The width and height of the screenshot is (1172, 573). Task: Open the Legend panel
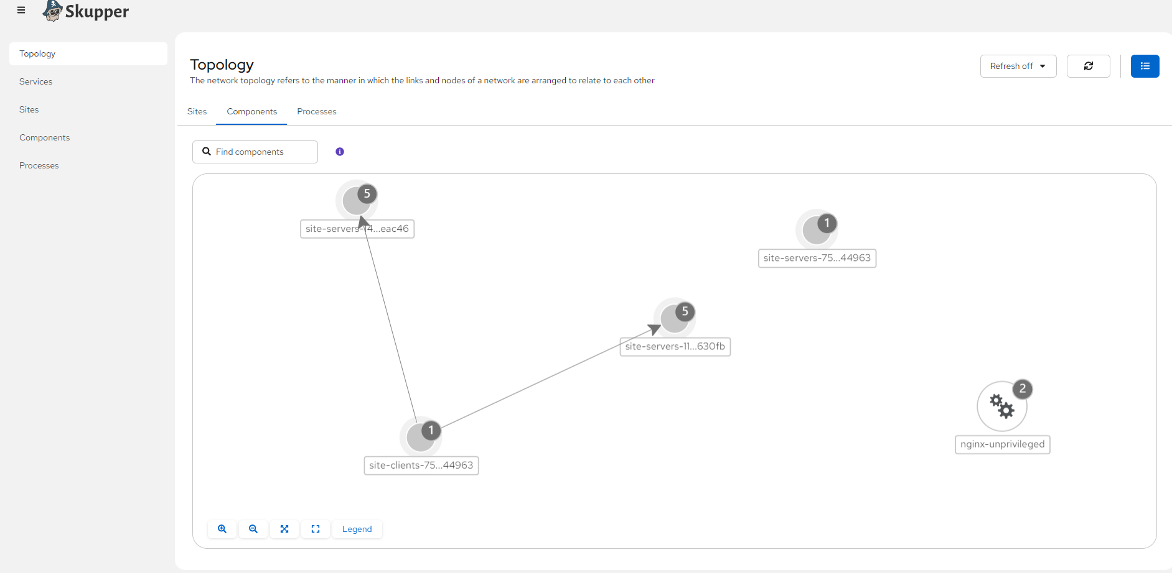[x=357, y=529]
